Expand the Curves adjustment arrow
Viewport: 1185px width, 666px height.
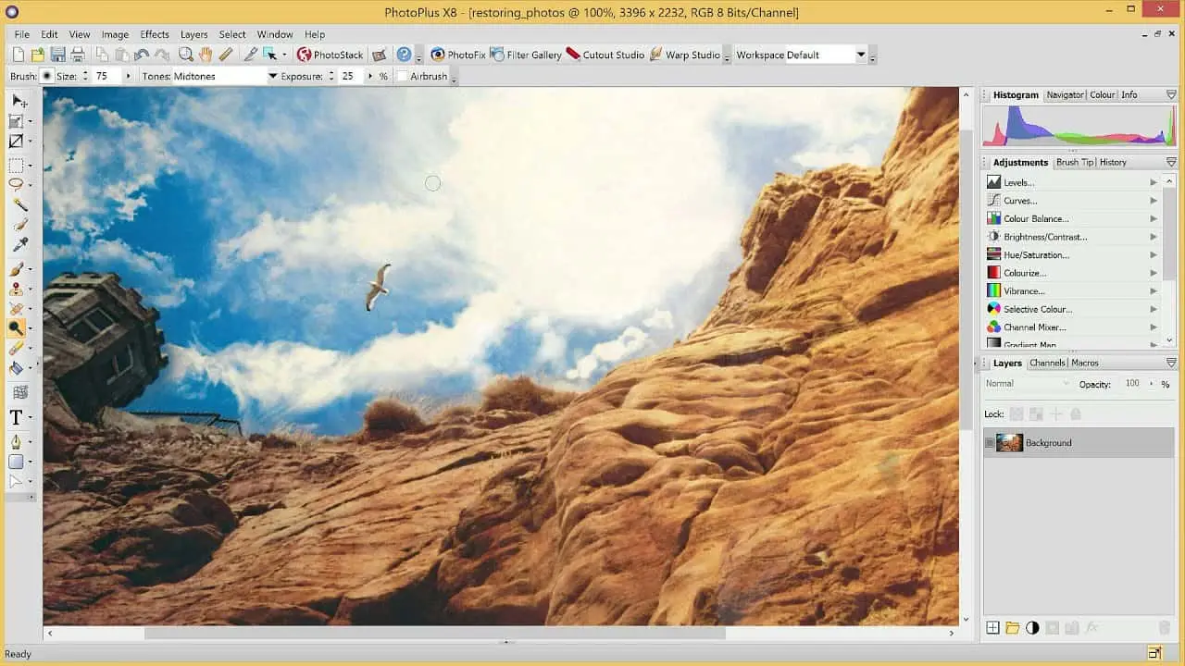[x=1154, y=201]
